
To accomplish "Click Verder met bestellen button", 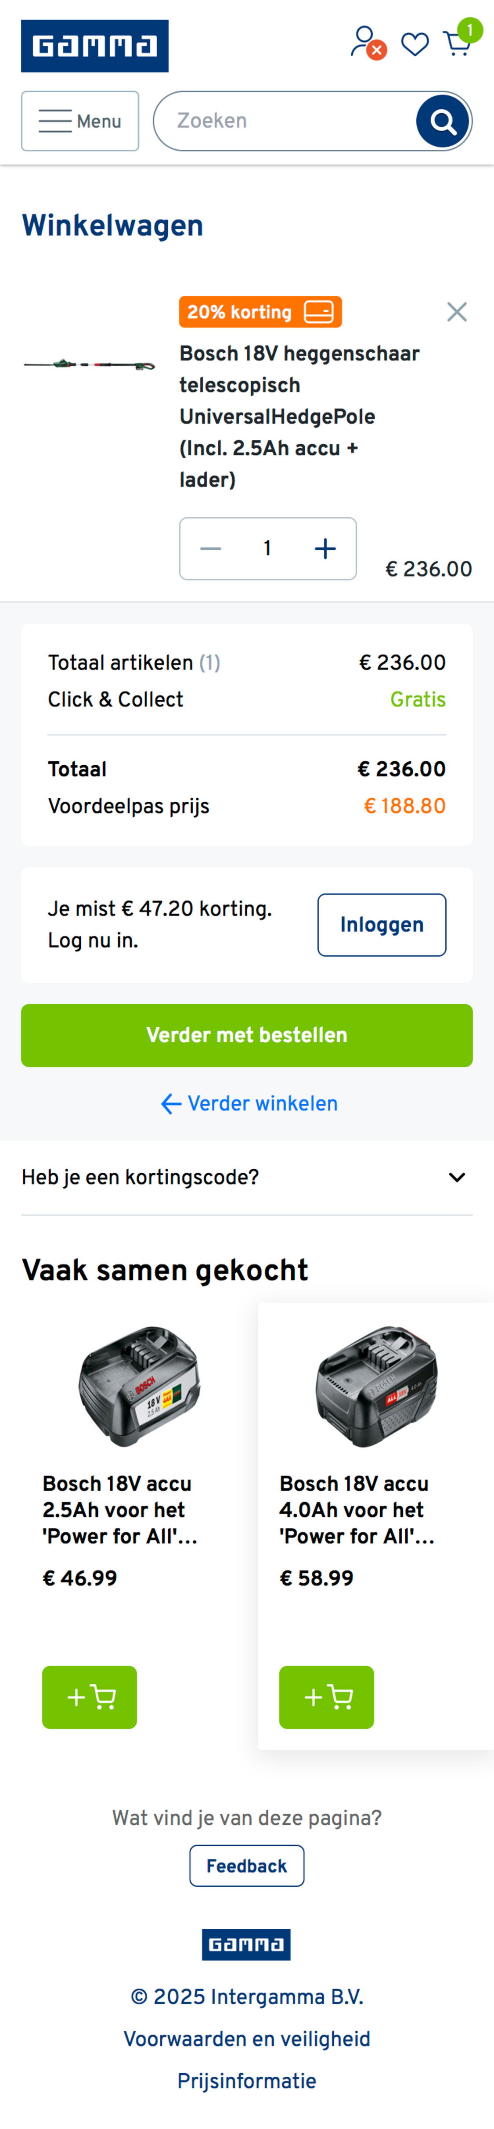I will click(x=247, y=1036).
